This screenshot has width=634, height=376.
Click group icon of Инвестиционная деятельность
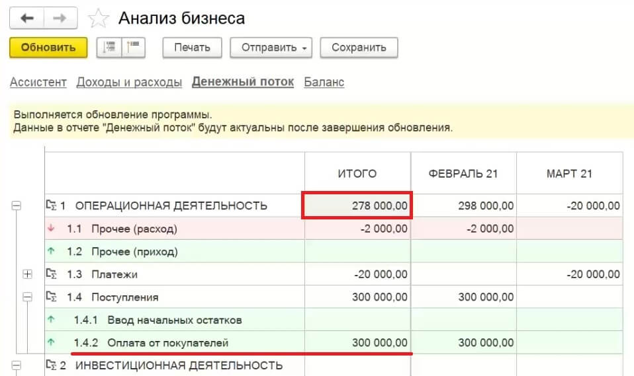click(52, 365)
